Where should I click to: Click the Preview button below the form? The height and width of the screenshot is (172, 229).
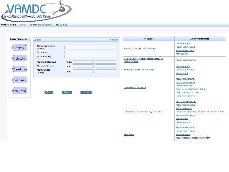pyautogui.click(x=86, y=92)
